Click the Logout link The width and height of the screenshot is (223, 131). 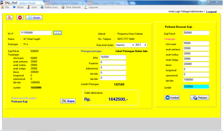point(212,12)
